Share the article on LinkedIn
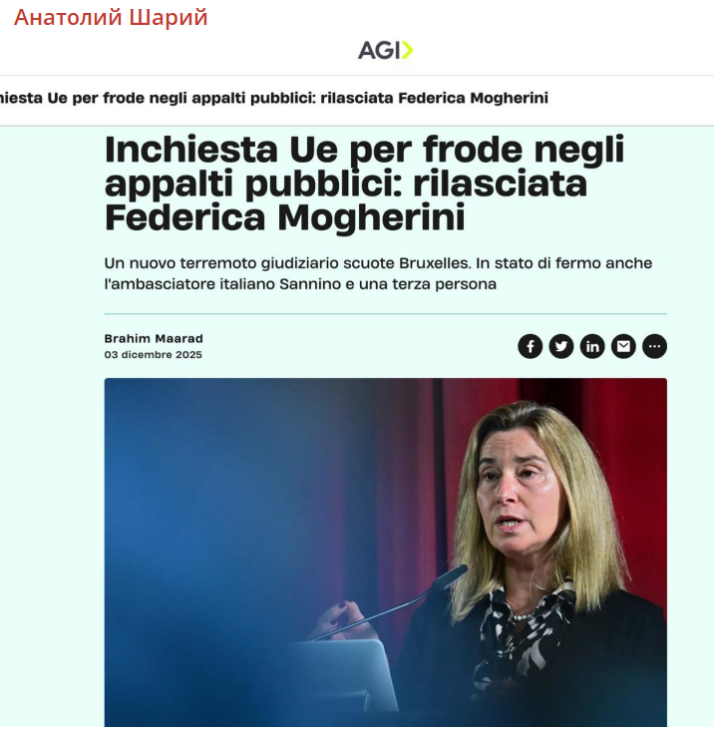 (x=592, y=346)
